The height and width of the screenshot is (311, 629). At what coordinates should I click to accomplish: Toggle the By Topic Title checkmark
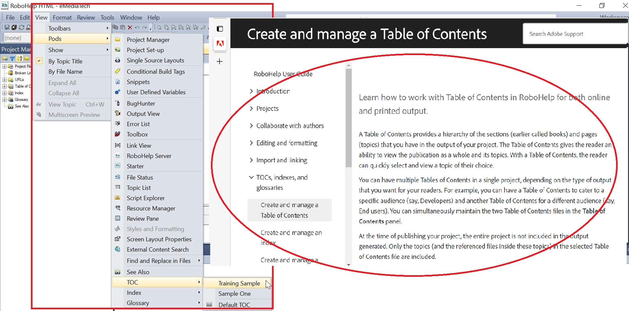coord(39,61)
